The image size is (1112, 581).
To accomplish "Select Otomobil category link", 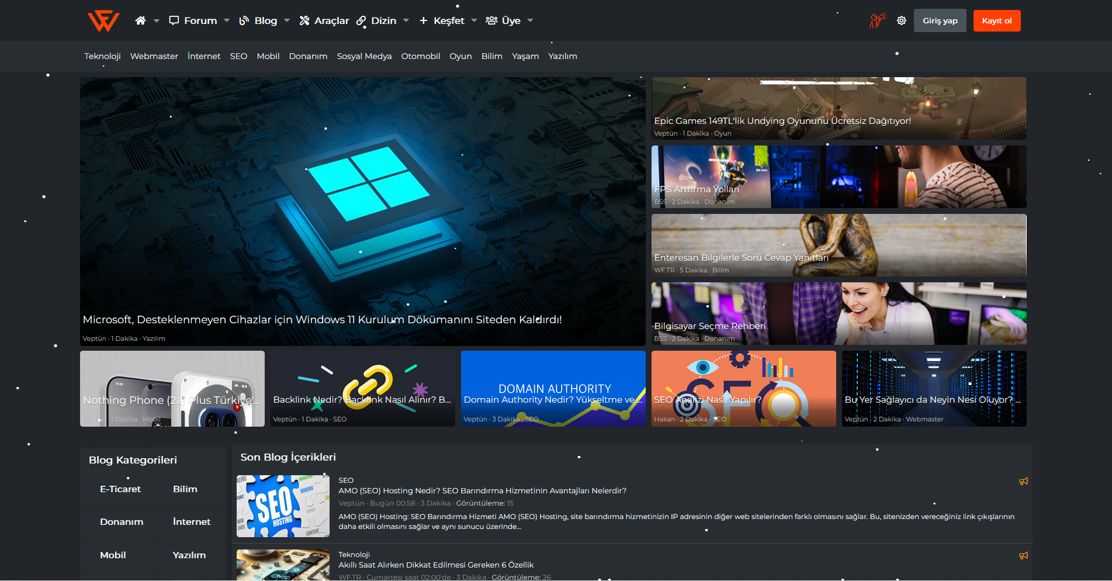I will coord(421,56).
